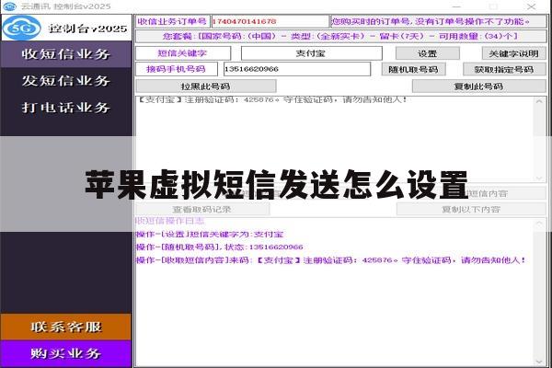
Task: Click the 接码手机号码 label
Action: click(176, 69)
